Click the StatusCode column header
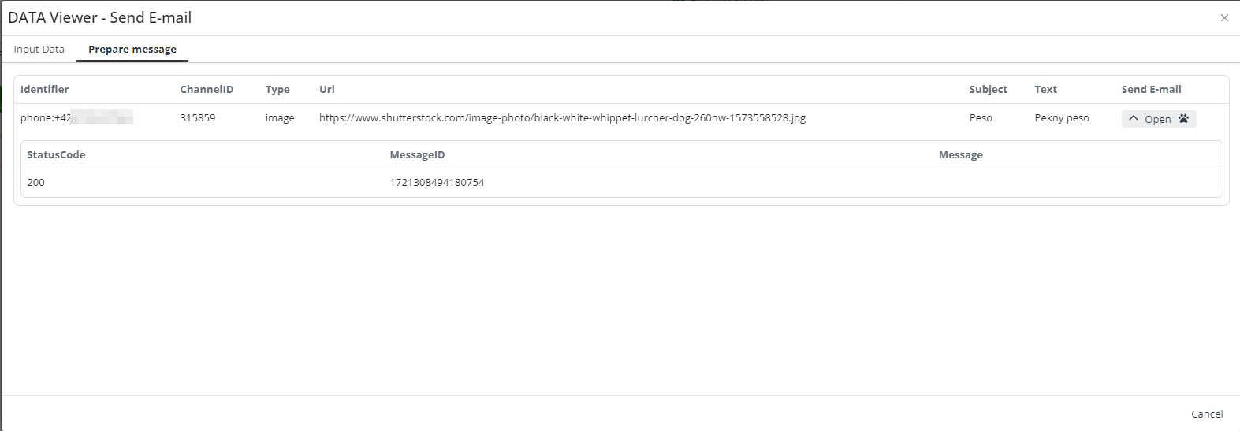Viewport: 1240px width, 431px height. 56,155
